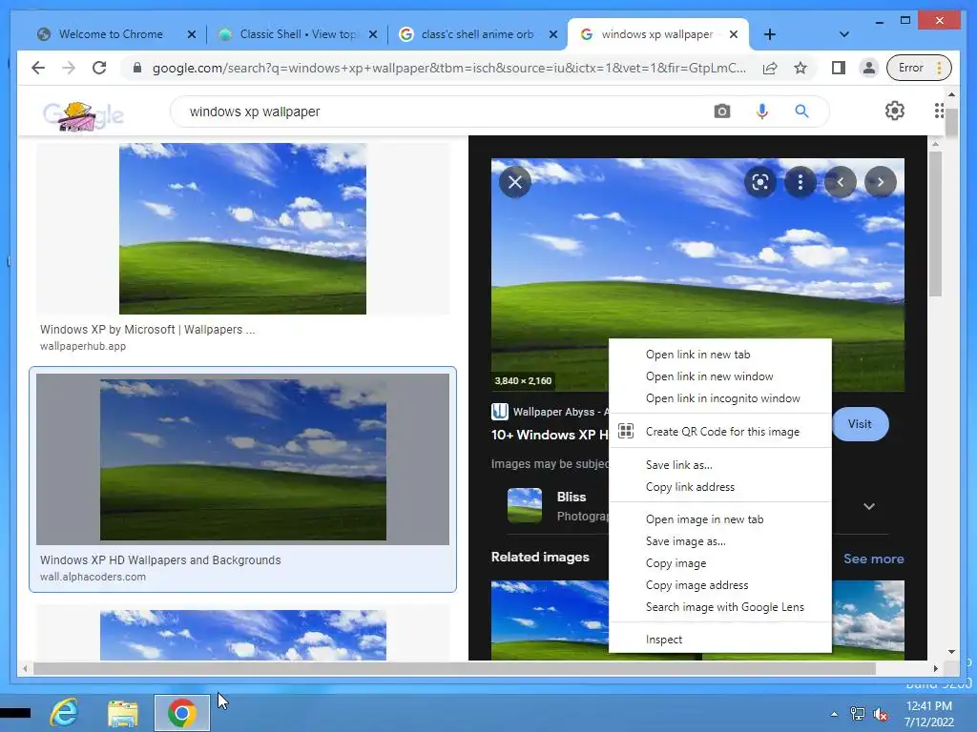Switch to the Classic Shell tab
This screenshot has height=732, width=977.
298,34
